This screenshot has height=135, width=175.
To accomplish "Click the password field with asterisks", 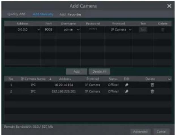I will coord(93,30).
